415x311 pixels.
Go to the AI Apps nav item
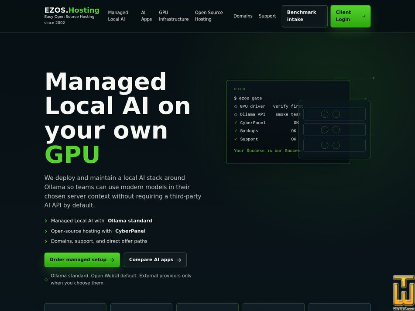point(146,16)
